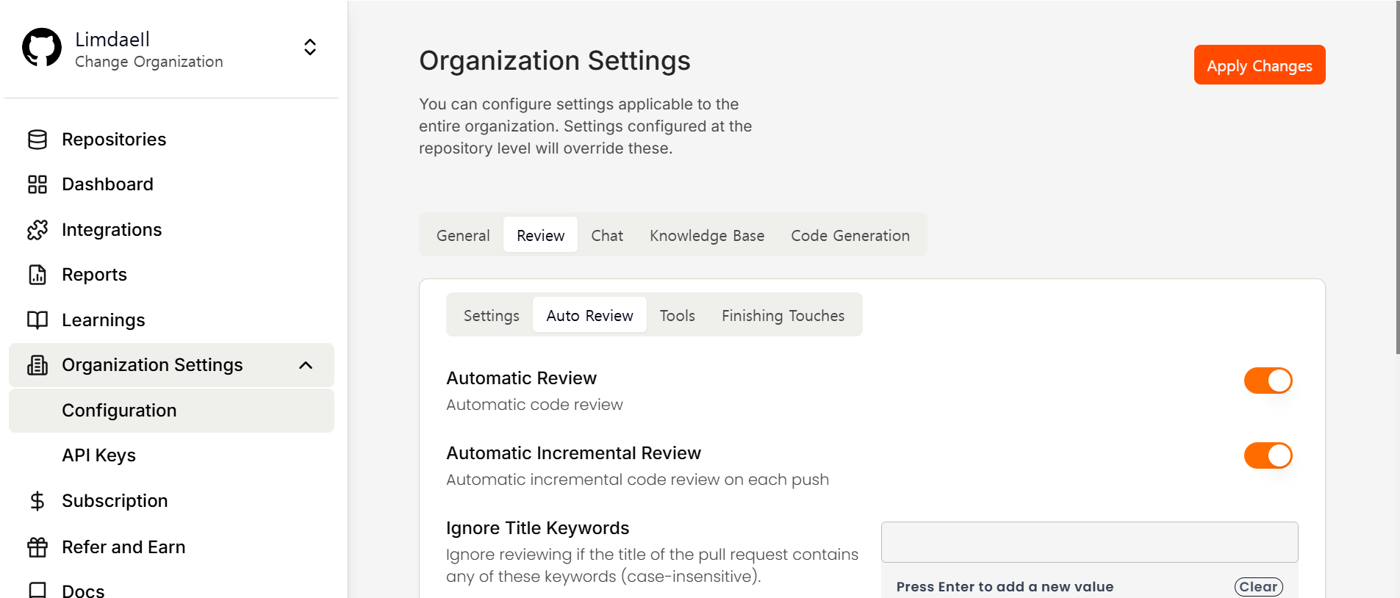Viewport: 1400px width, 598px height.
Task: Click the Reports chart document icon
Action: (x=37, y=275)
